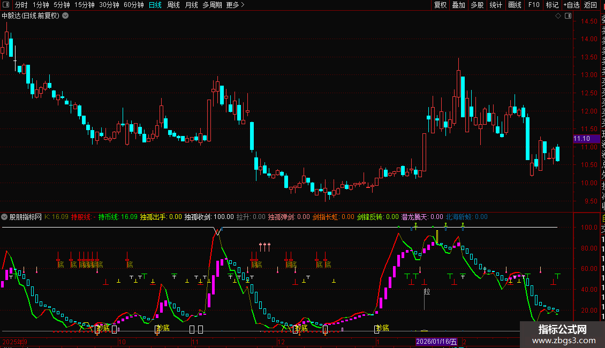The image size is (605, 348).
Task: Select the 60分钟 period tab
Action: pyautogui.click(x=133, y=5)
